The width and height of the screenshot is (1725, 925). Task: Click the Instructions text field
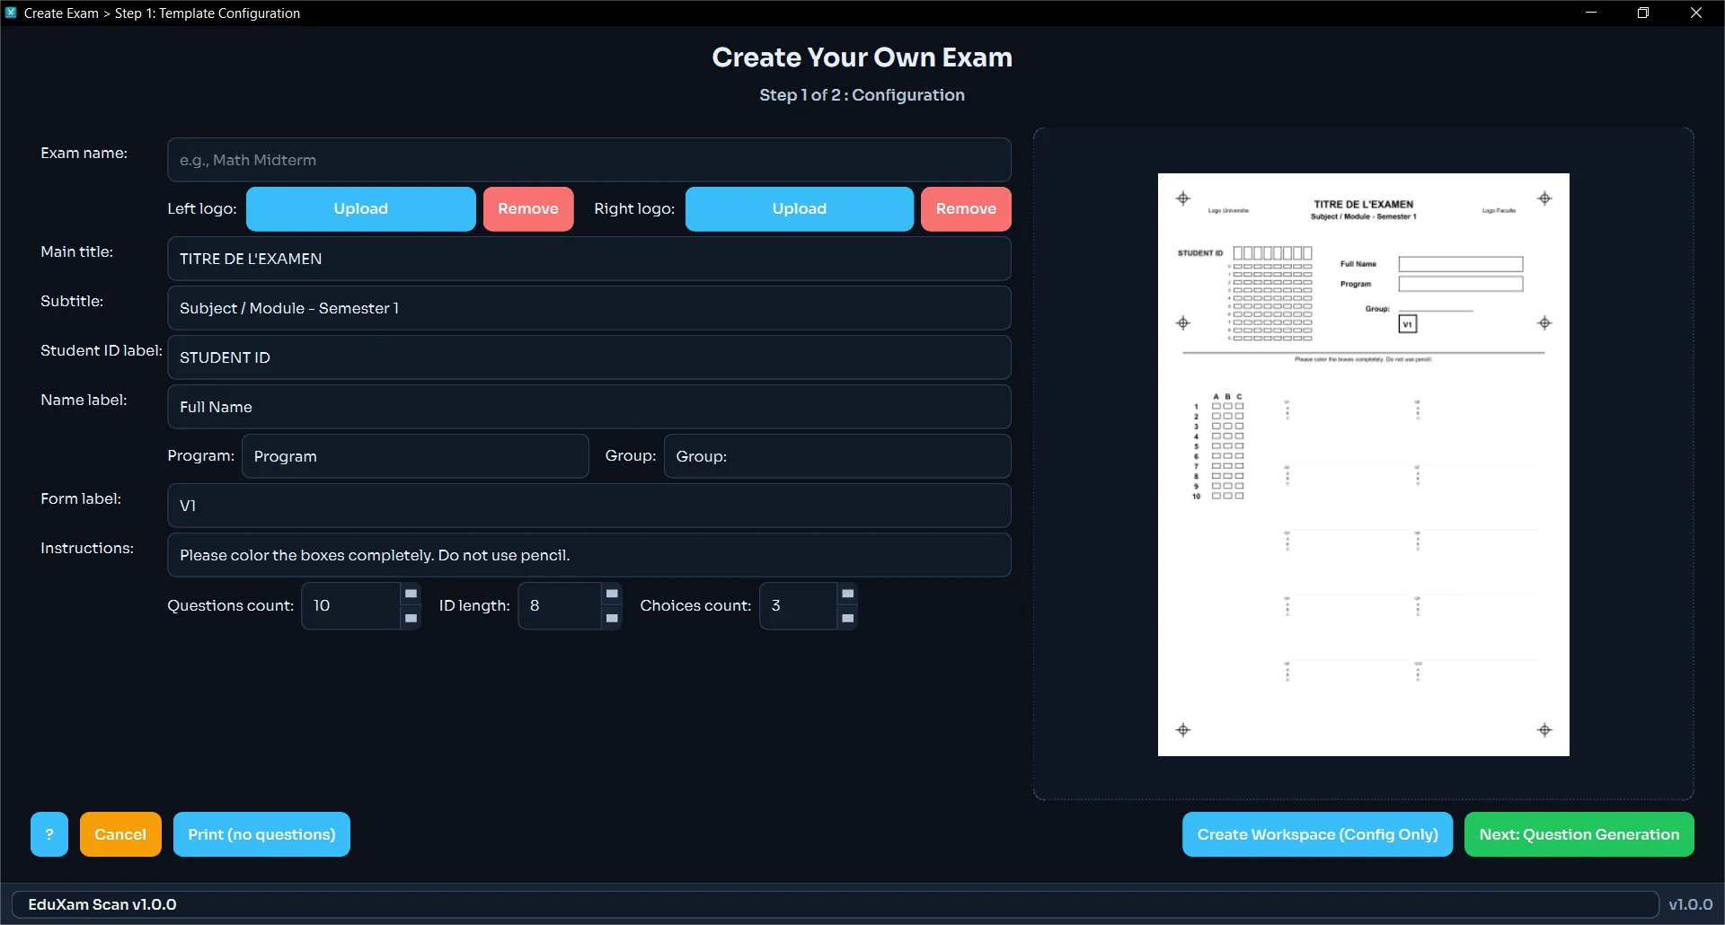pos(588,555)
